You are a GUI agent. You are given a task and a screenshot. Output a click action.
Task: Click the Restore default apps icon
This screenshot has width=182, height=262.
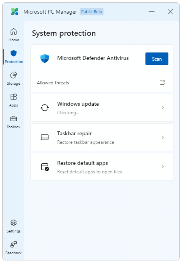pyautogui.click(x=45, y=167)
